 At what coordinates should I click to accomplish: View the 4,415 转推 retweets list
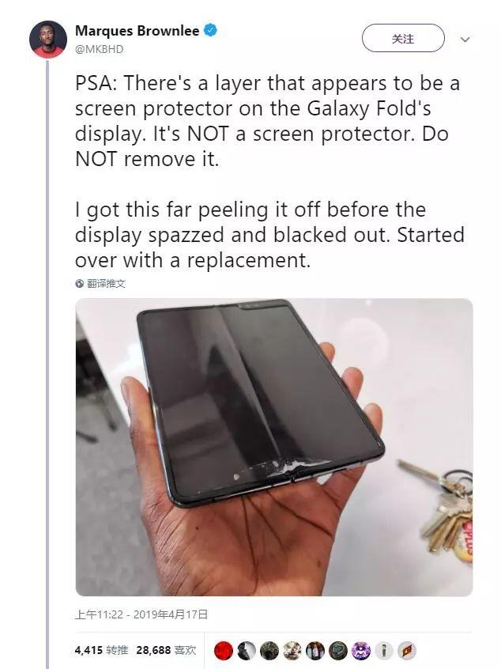(x=101, y=650)
